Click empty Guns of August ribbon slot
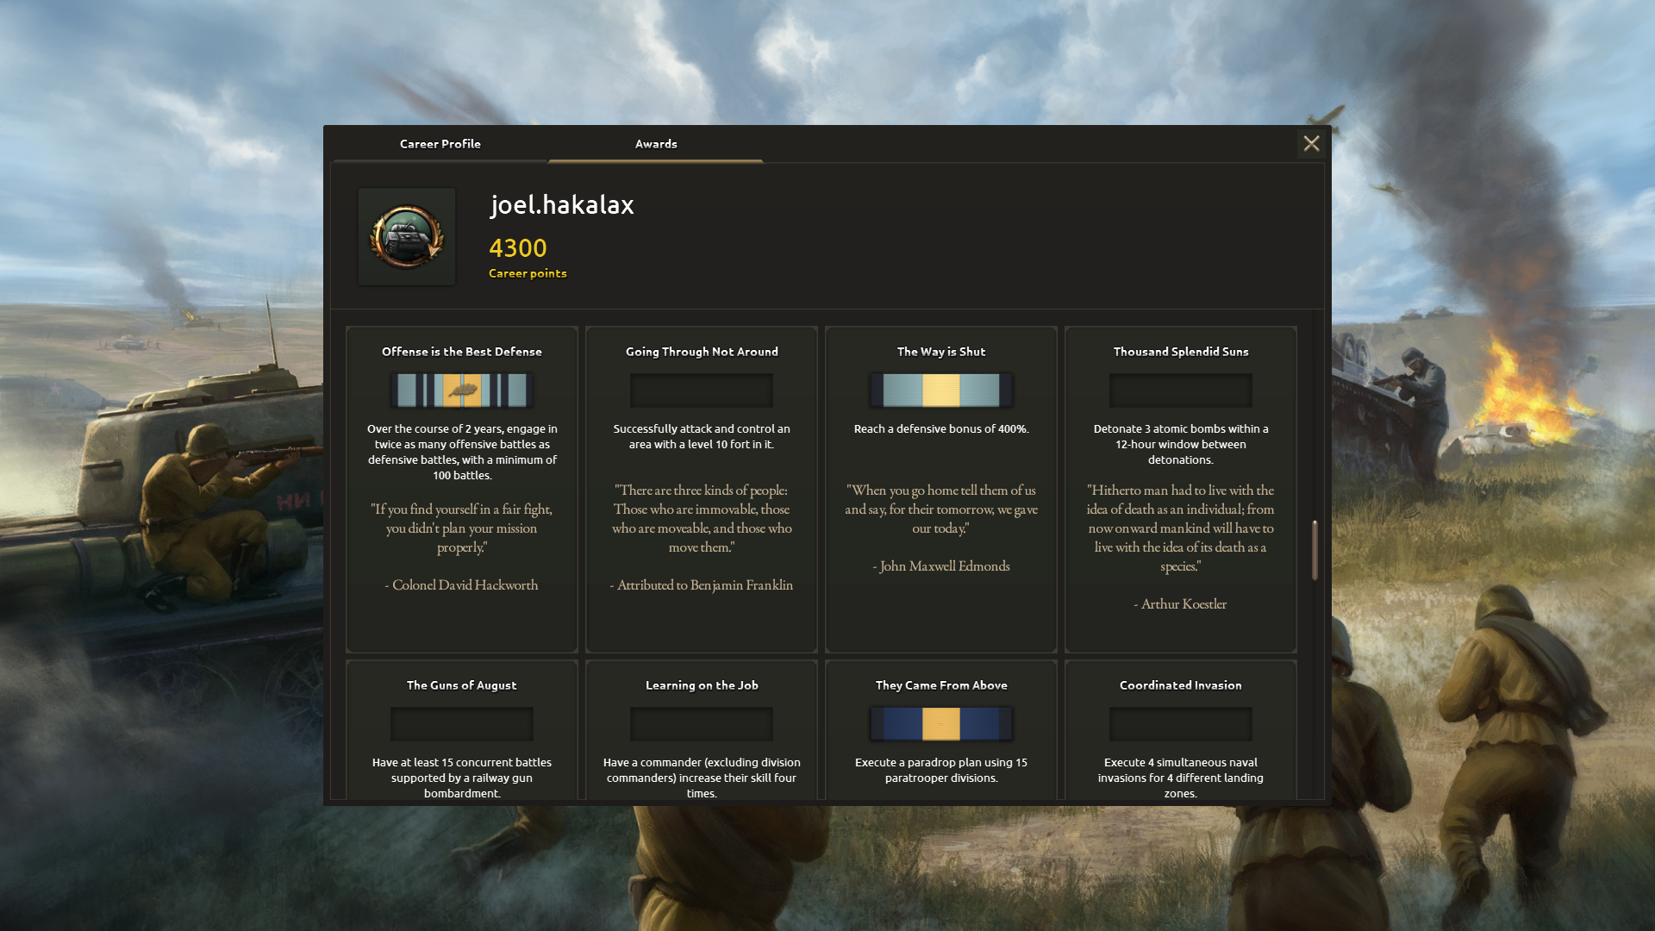This screenshot has width=1655, height=931. coord(462,724)
